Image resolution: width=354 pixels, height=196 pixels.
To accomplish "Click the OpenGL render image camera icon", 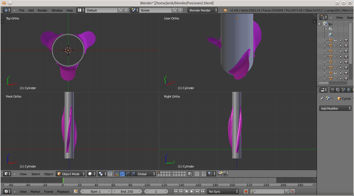I will [x=220, y=174].
